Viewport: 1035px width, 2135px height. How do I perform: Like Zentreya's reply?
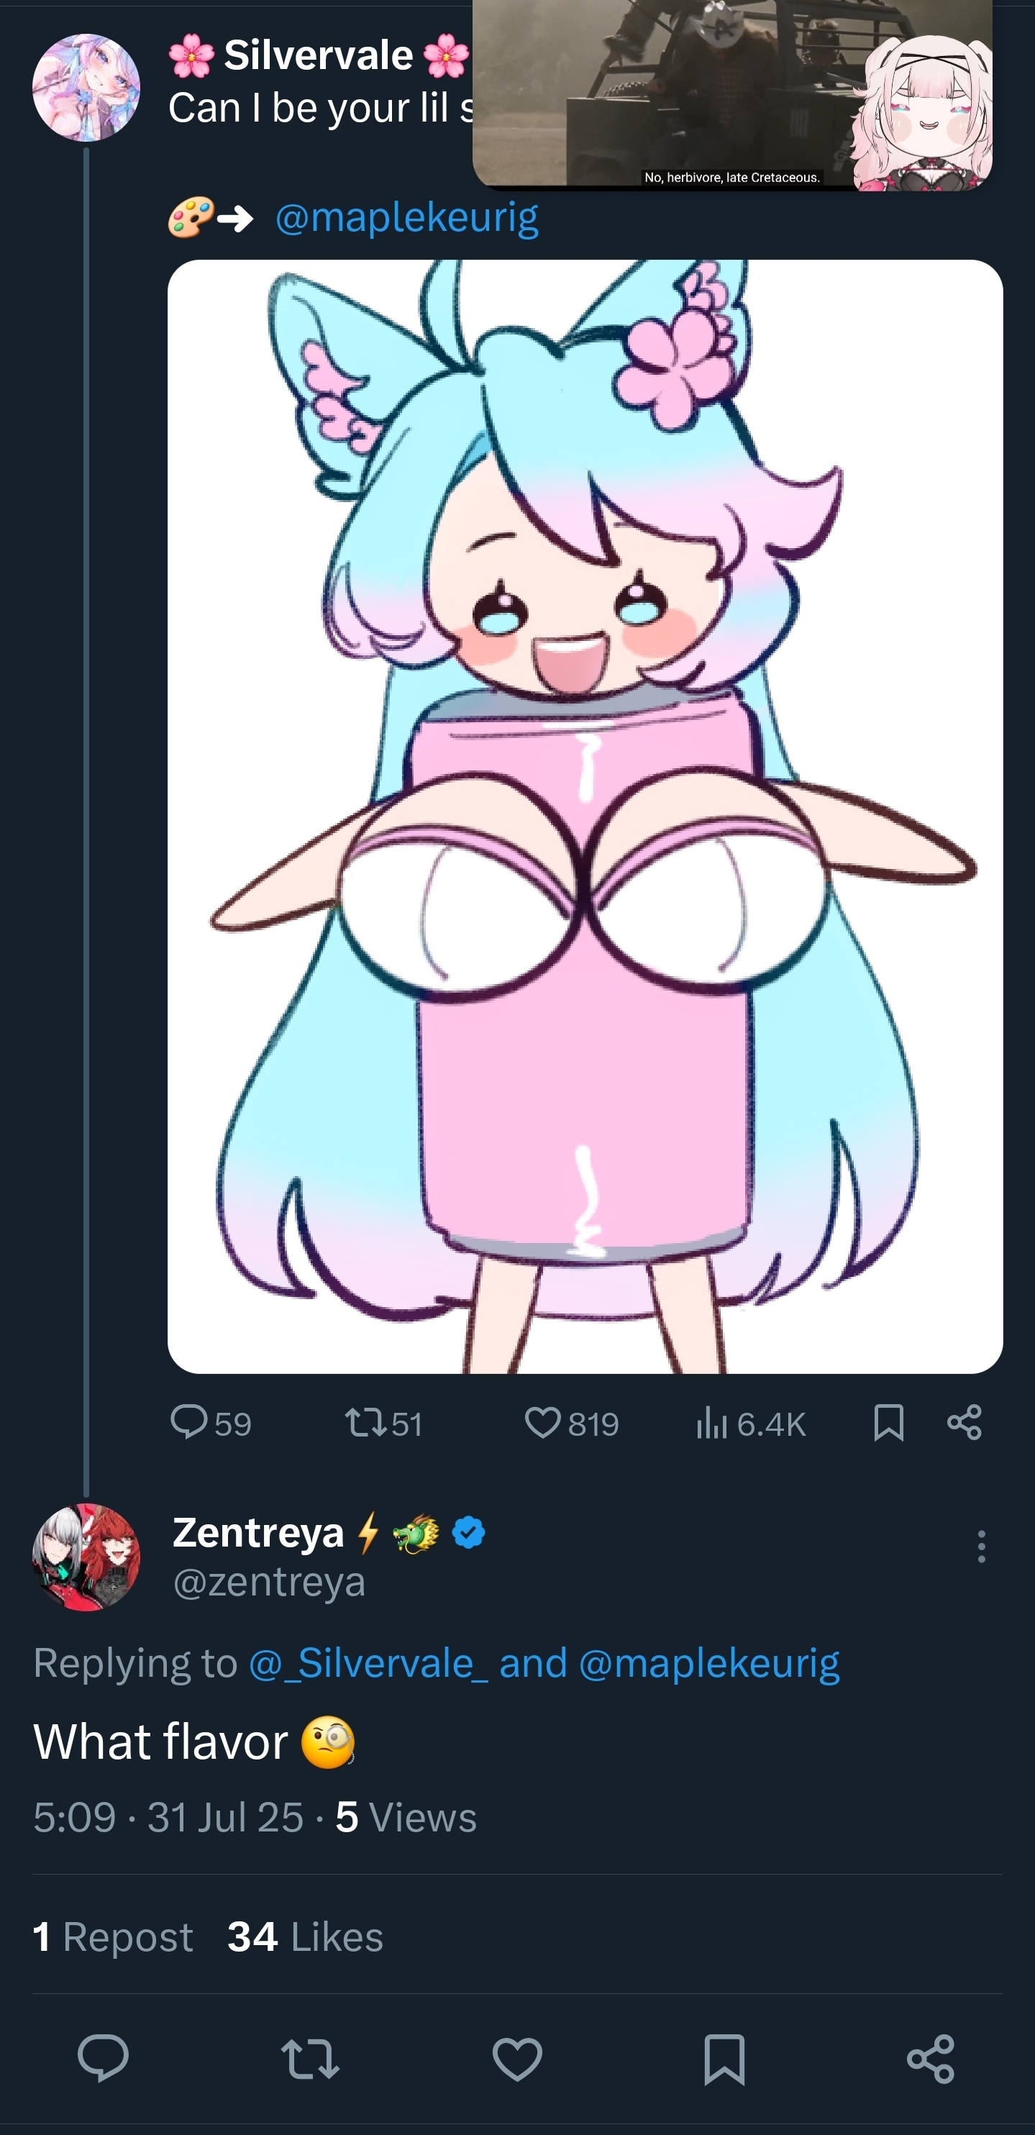click(x=517, y=2059)
